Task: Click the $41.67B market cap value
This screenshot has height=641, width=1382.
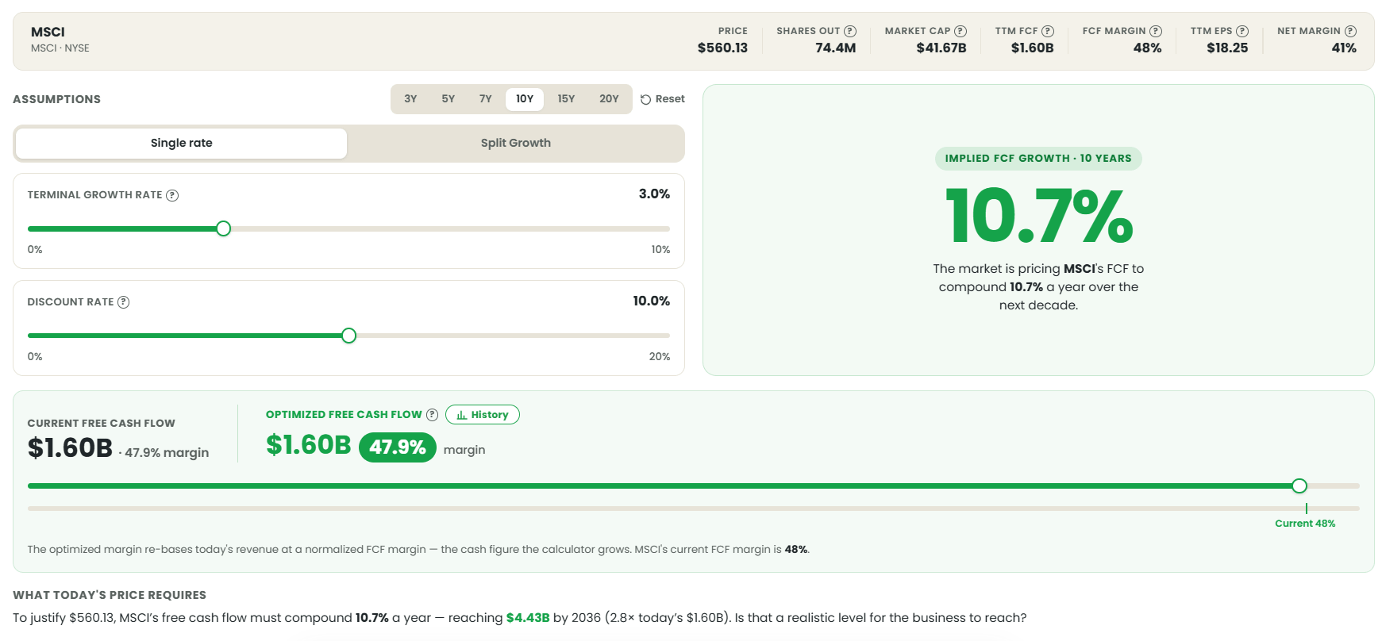Action: 941,48
